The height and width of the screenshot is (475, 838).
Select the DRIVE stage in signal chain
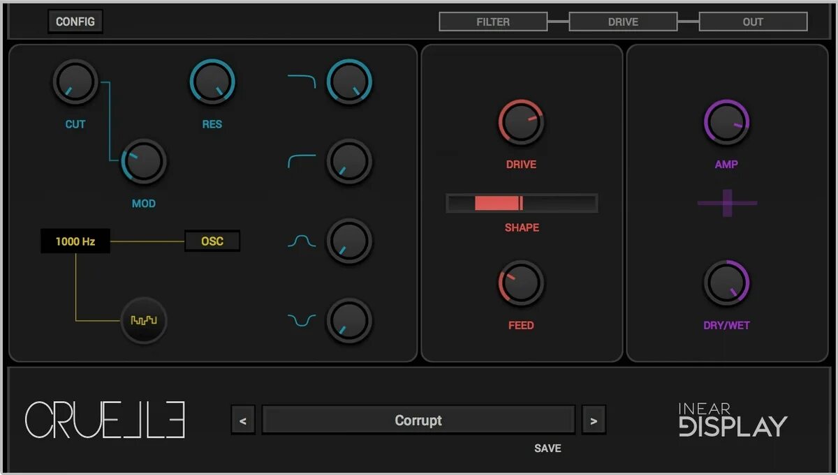(623, 22)
